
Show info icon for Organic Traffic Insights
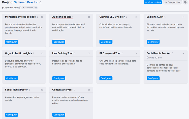tap(34, 53)
